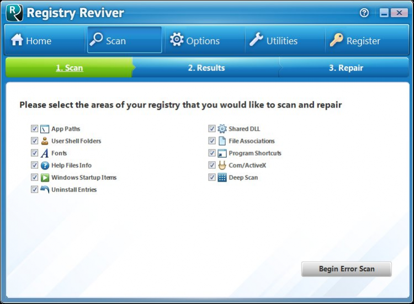This screenshot has width=414, height=304.
Task: Click the App Paths label
Action: [66, 129]
